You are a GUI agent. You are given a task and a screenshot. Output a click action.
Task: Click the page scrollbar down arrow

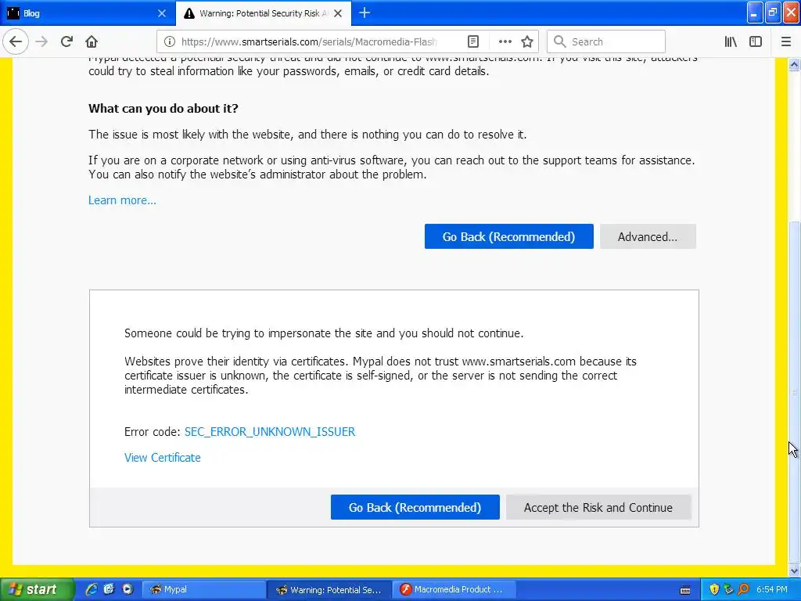(x=794, y=570)
